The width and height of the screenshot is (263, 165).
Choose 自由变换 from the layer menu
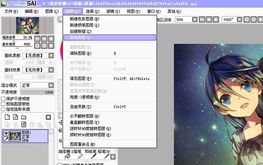[110, 107]
